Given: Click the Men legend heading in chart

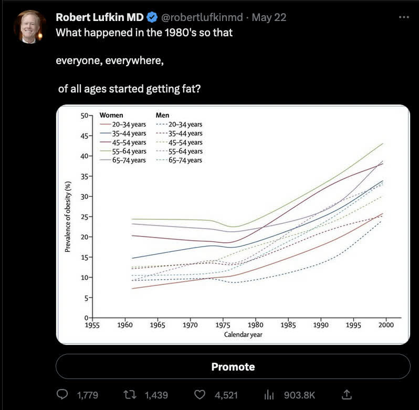Looking at the screenshot, I should [x=163, y=115].
